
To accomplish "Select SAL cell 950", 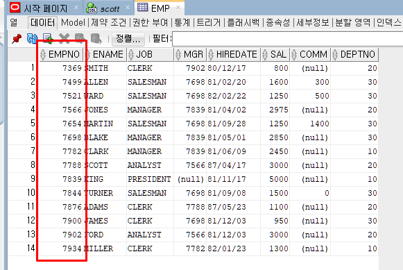I will point(275,221).
